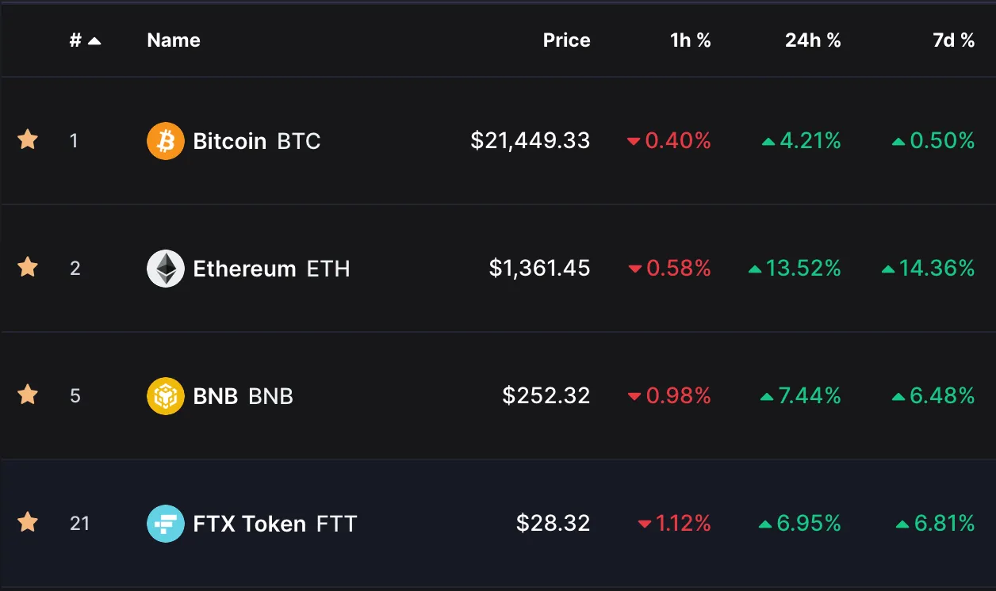The image size is (996, 591).
Task: Toggle the FTX Token favorite star
Action: [x=28, y=522]
